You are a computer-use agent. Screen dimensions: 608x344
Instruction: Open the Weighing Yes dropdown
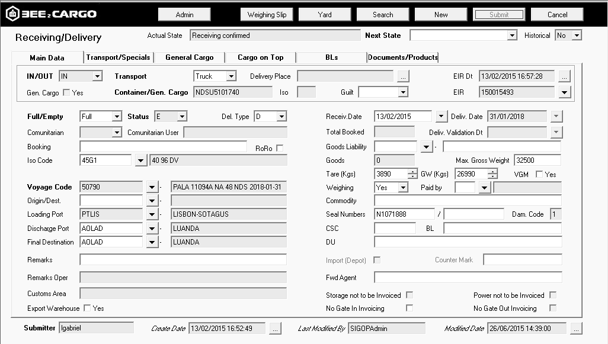404,188
